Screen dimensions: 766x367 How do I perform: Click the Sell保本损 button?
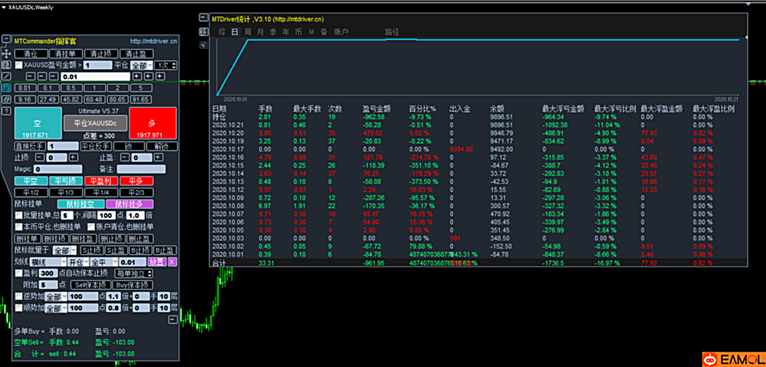[90, 285]
